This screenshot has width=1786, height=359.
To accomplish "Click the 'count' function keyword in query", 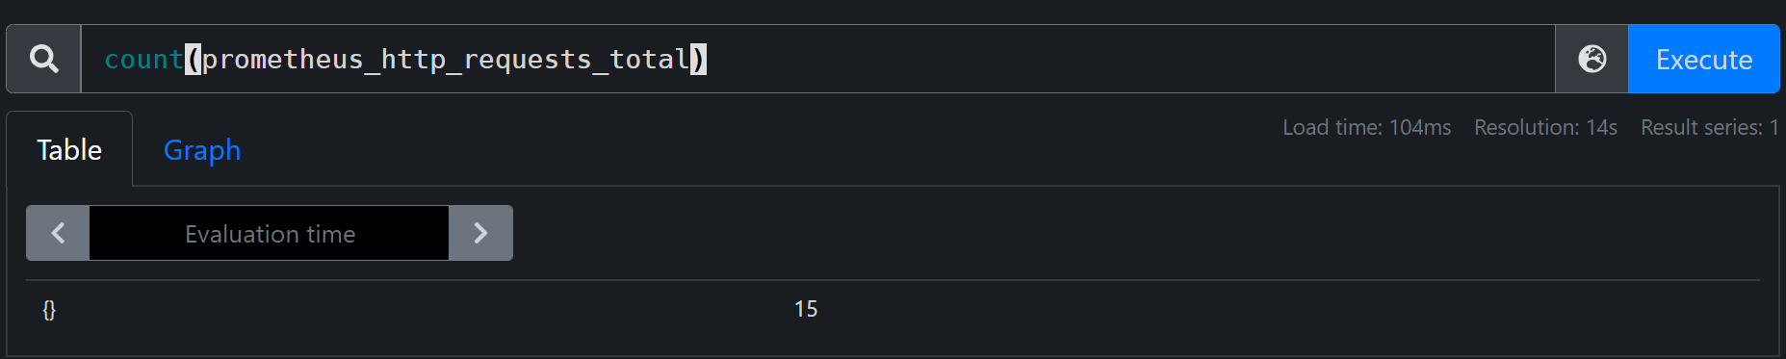I will pyautogui.click(x=143, y=60).
